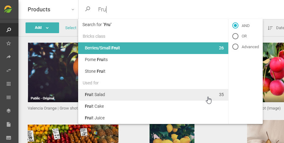284x143 pixels.
Task: Click the green leaf app logo
Action: (x=8, y=9)
